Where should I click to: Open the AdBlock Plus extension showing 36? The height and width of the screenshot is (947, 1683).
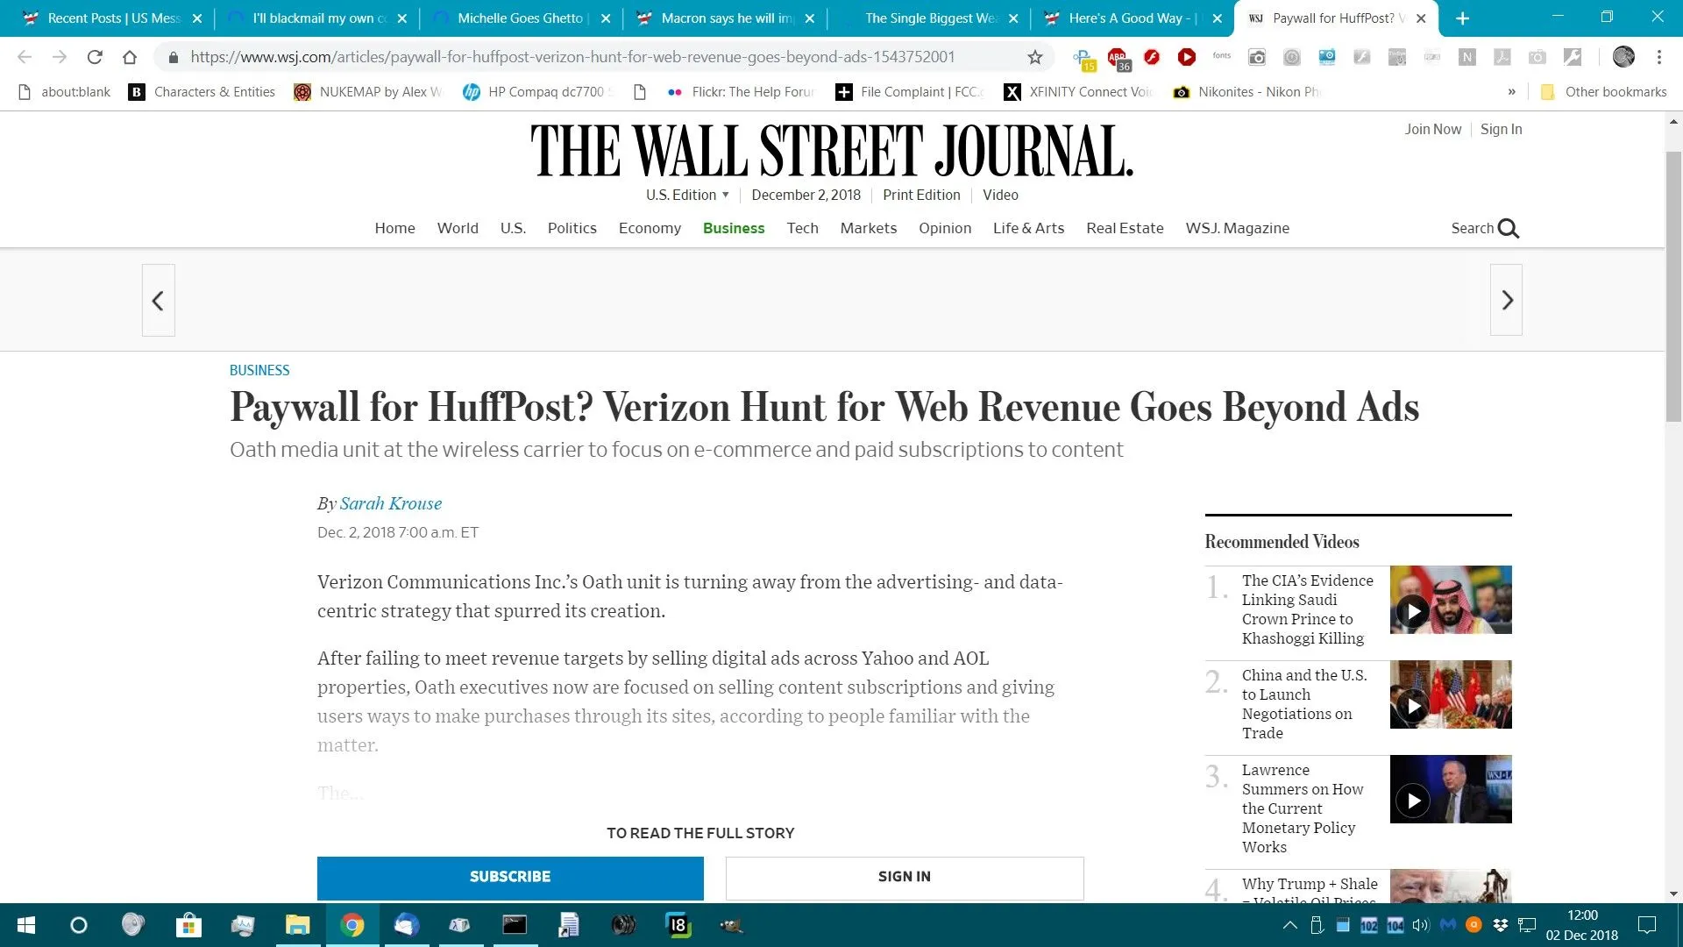tap(1118, 59)
